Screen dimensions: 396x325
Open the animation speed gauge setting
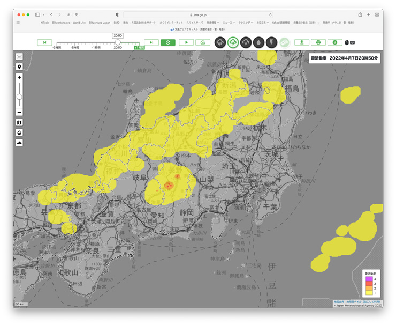coord(203,42)
